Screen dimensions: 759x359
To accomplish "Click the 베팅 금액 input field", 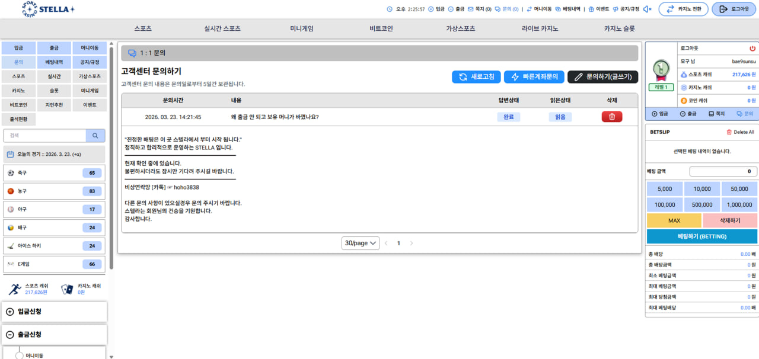I will click(x=723, y=172).
